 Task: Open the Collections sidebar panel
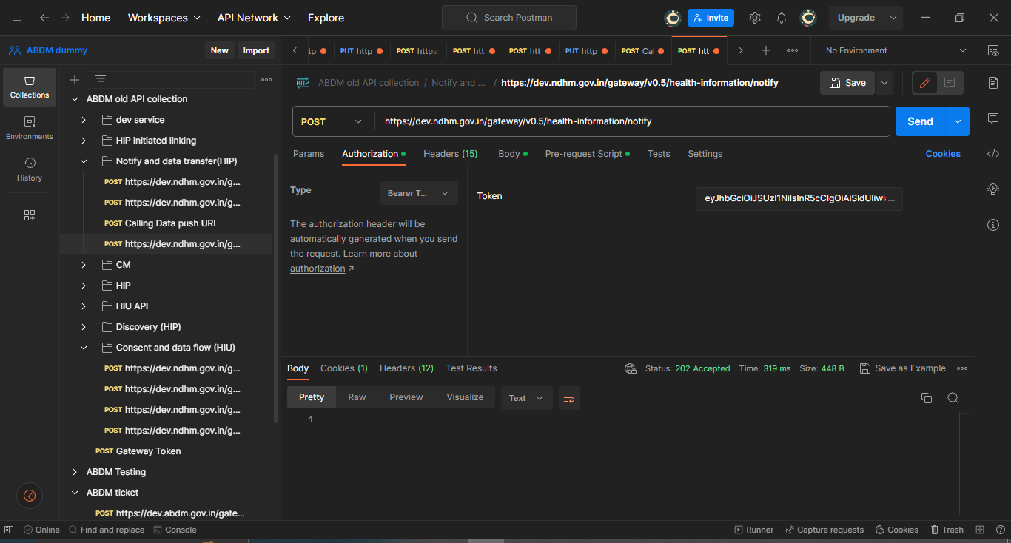[x=30, y=87]
